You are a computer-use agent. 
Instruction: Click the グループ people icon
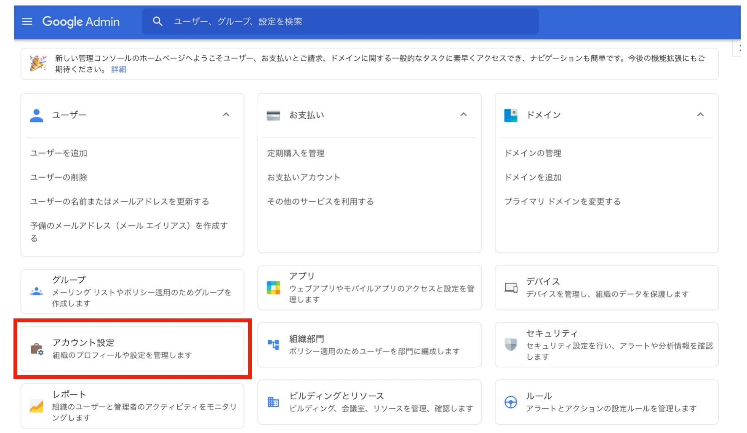click(37, 291)
